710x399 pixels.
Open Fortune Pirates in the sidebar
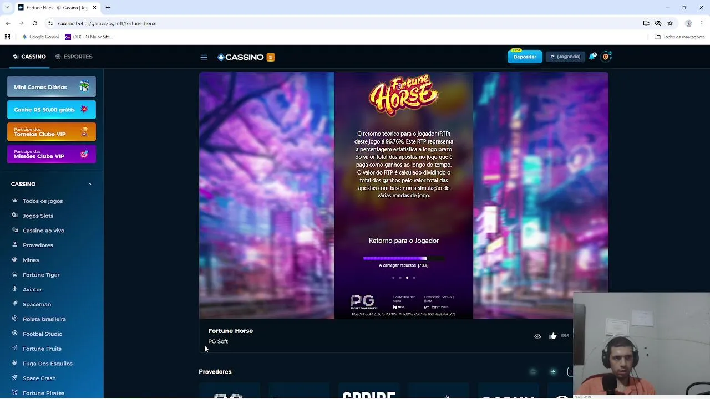[x=43, y=393]
